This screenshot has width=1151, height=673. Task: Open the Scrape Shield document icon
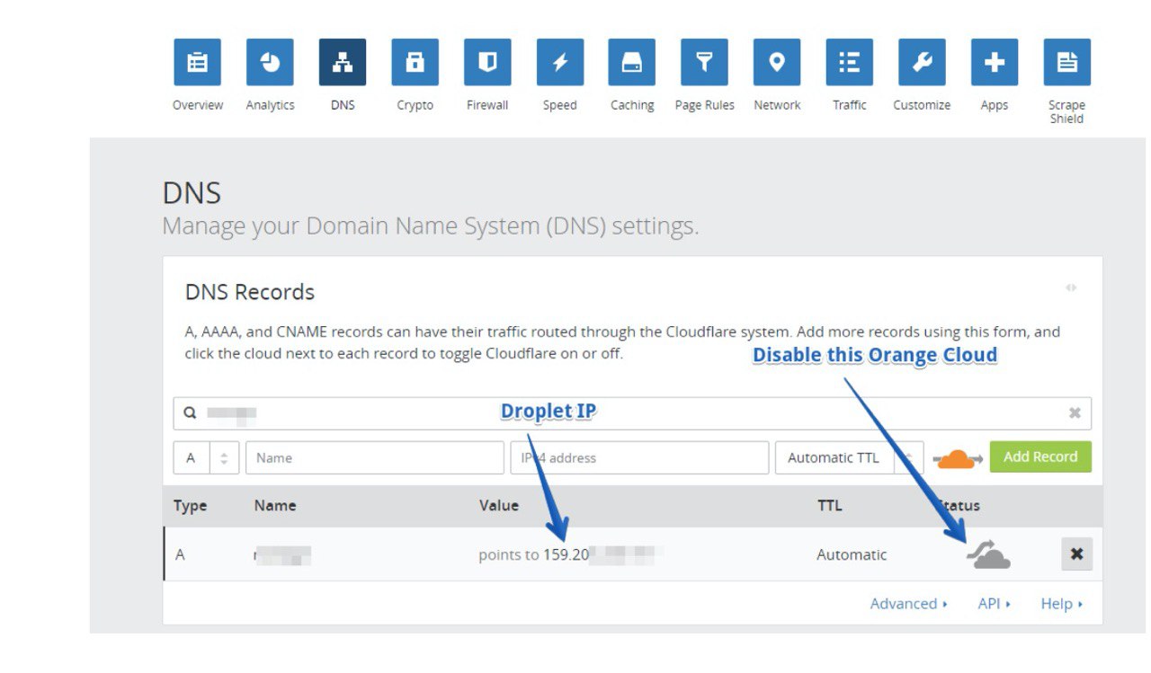[1066, 62]
